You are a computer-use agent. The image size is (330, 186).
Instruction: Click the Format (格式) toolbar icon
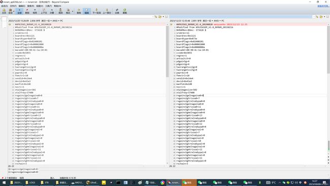point(68,11)
